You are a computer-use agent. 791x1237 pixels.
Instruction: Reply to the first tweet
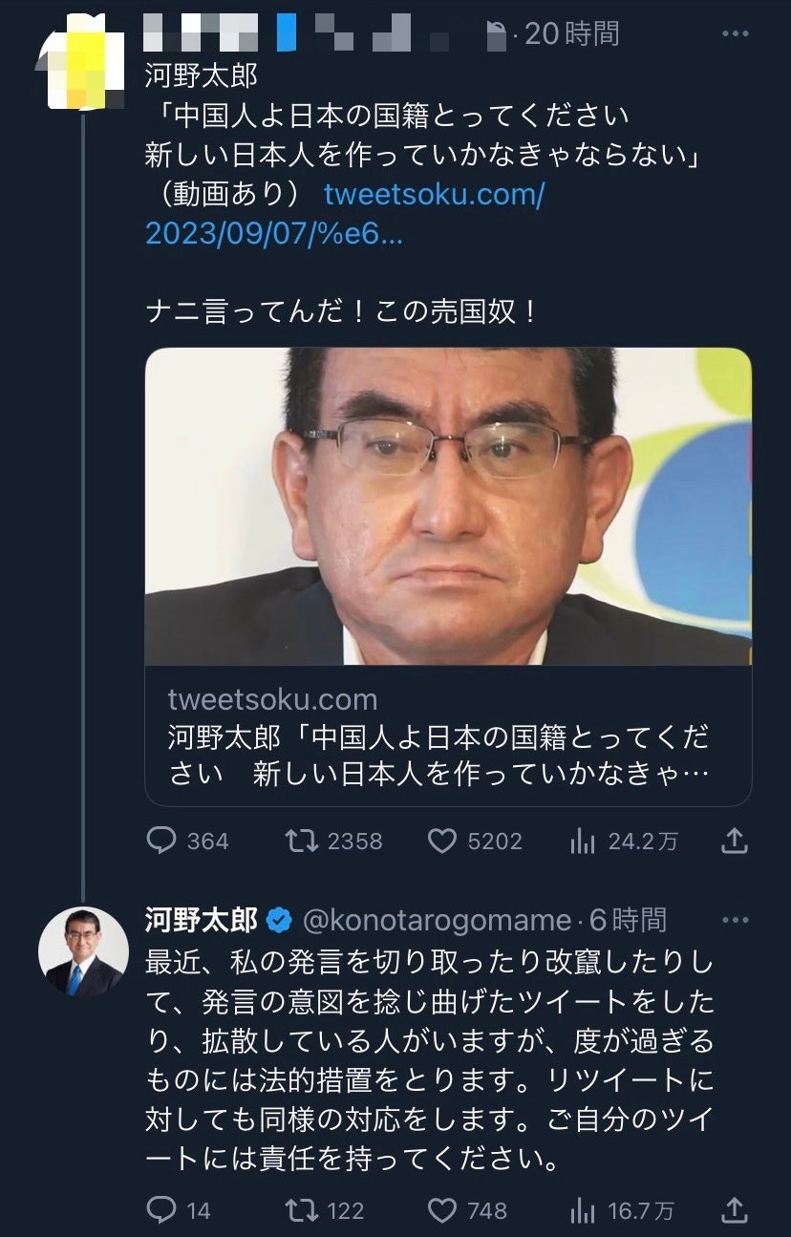tap(162, 841)
